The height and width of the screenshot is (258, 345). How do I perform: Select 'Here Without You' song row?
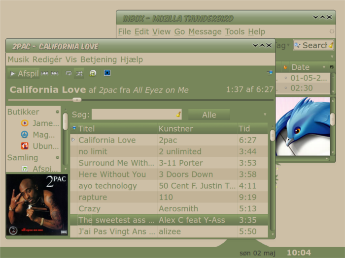[169, 174]
